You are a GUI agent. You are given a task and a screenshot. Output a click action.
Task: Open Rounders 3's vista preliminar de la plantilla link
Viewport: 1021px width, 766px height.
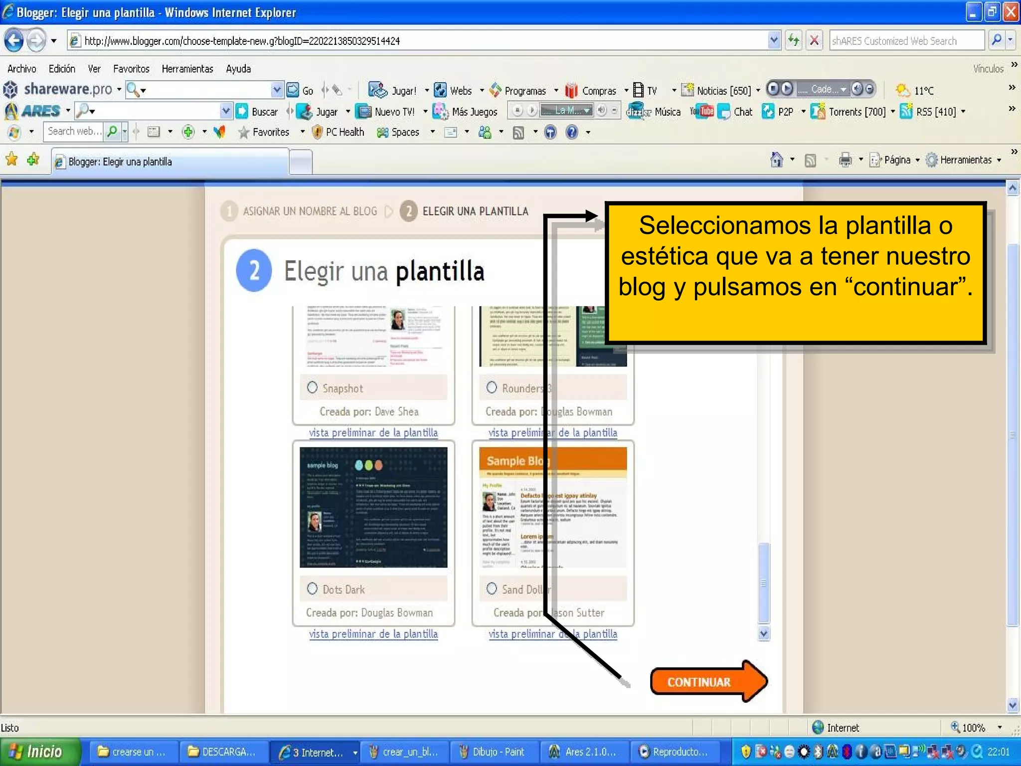click(x=553, y=432)
